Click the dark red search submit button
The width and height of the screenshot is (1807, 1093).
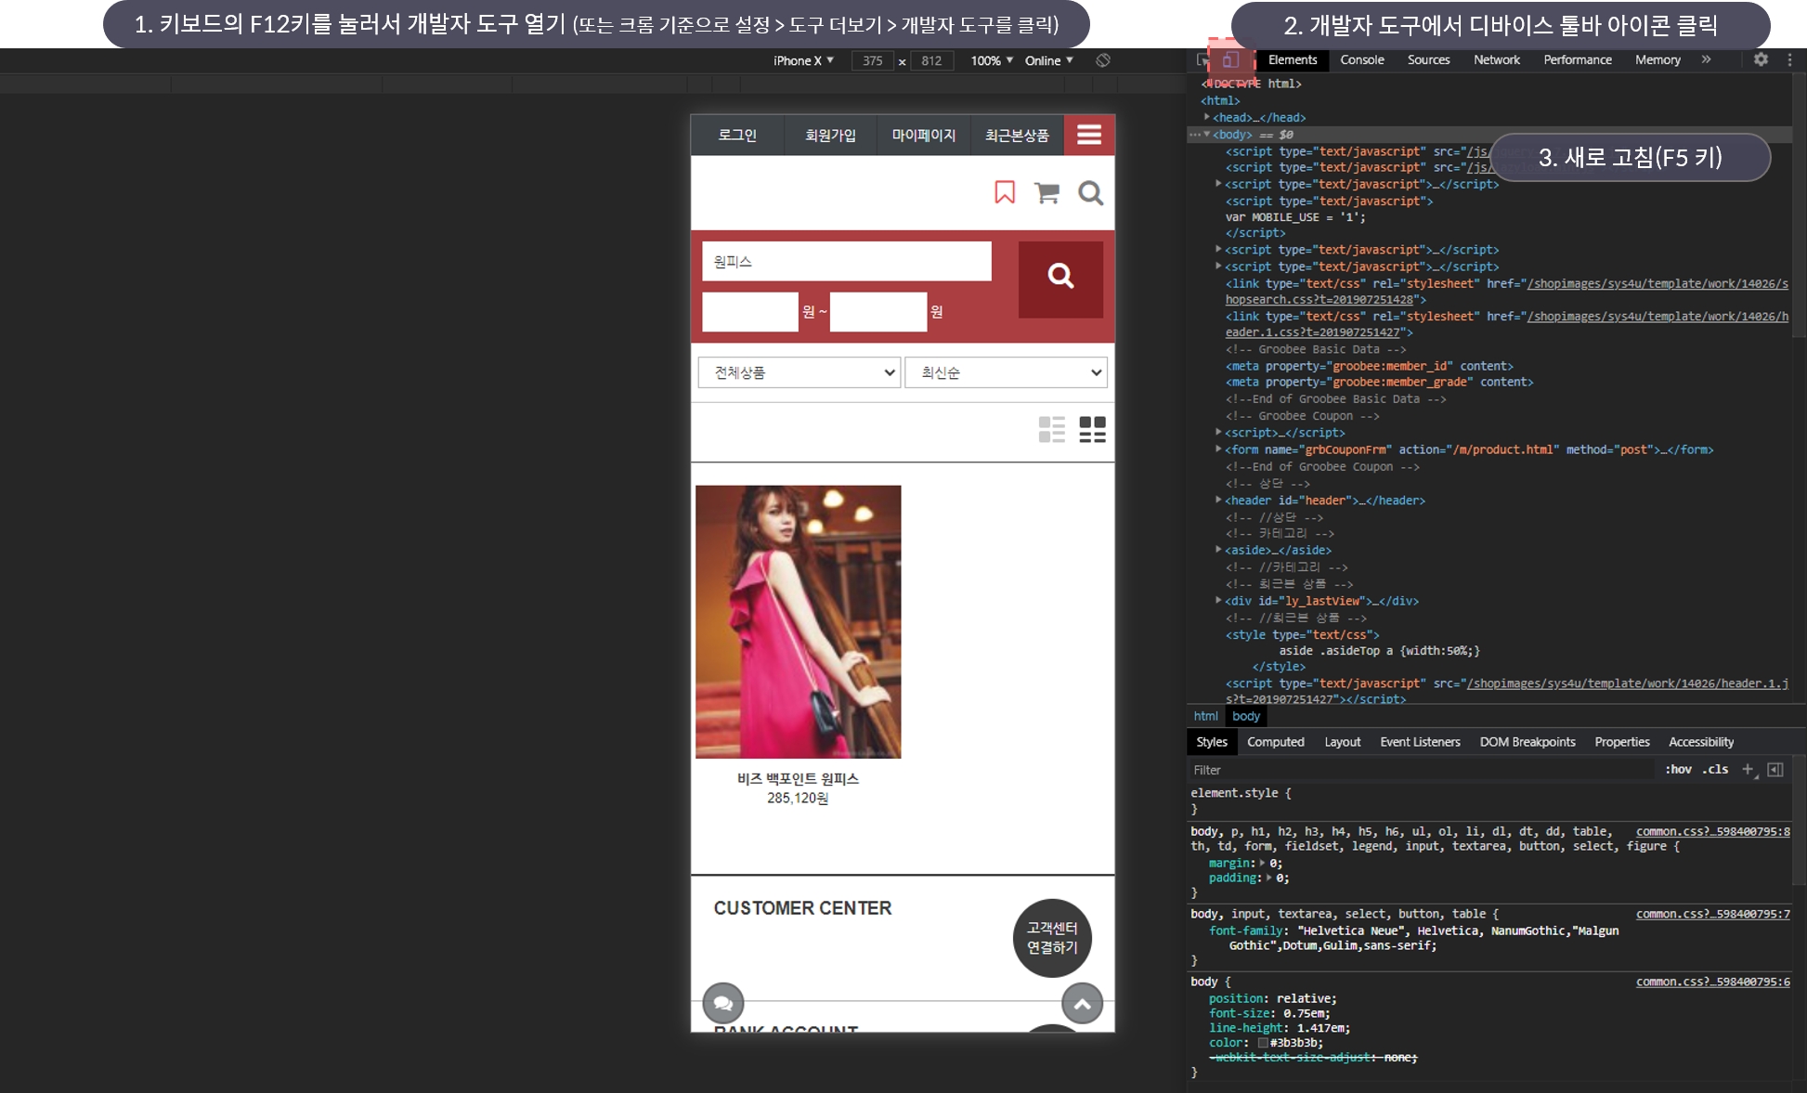1060,279
